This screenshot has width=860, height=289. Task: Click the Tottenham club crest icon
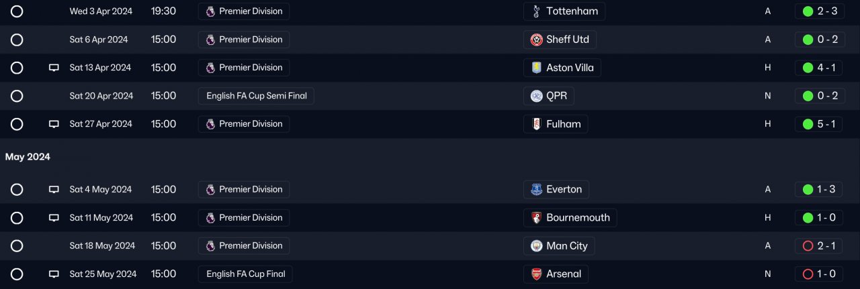[x=536, y=11]
